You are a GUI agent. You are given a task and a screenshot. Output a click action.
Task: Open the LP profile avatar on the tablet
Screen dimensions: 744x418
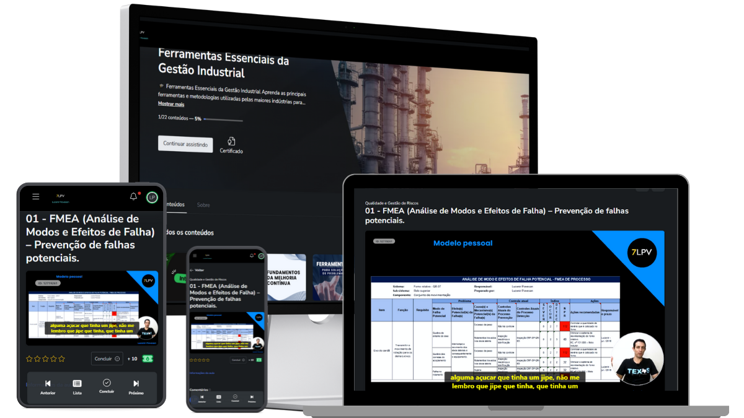(152, 197)
